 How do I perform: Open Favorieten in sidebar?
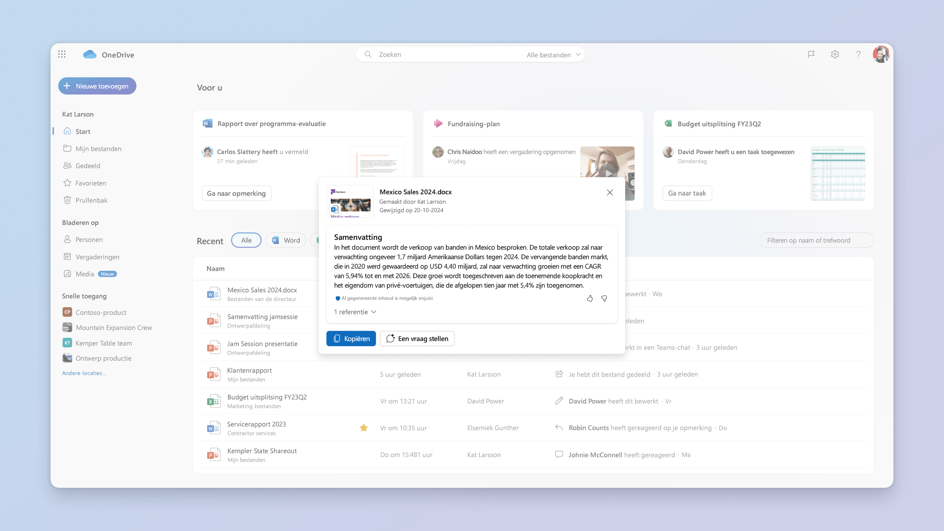pyautogui.click(x=90, y=182)
